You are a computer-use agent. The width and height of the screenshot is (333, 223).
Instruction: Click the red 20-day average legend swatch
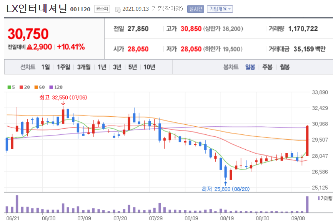click(21, 87)
